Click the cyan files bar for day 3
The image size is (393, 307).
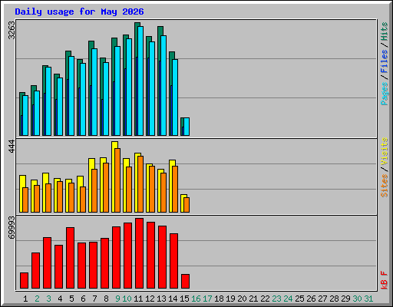click(48, 101)
